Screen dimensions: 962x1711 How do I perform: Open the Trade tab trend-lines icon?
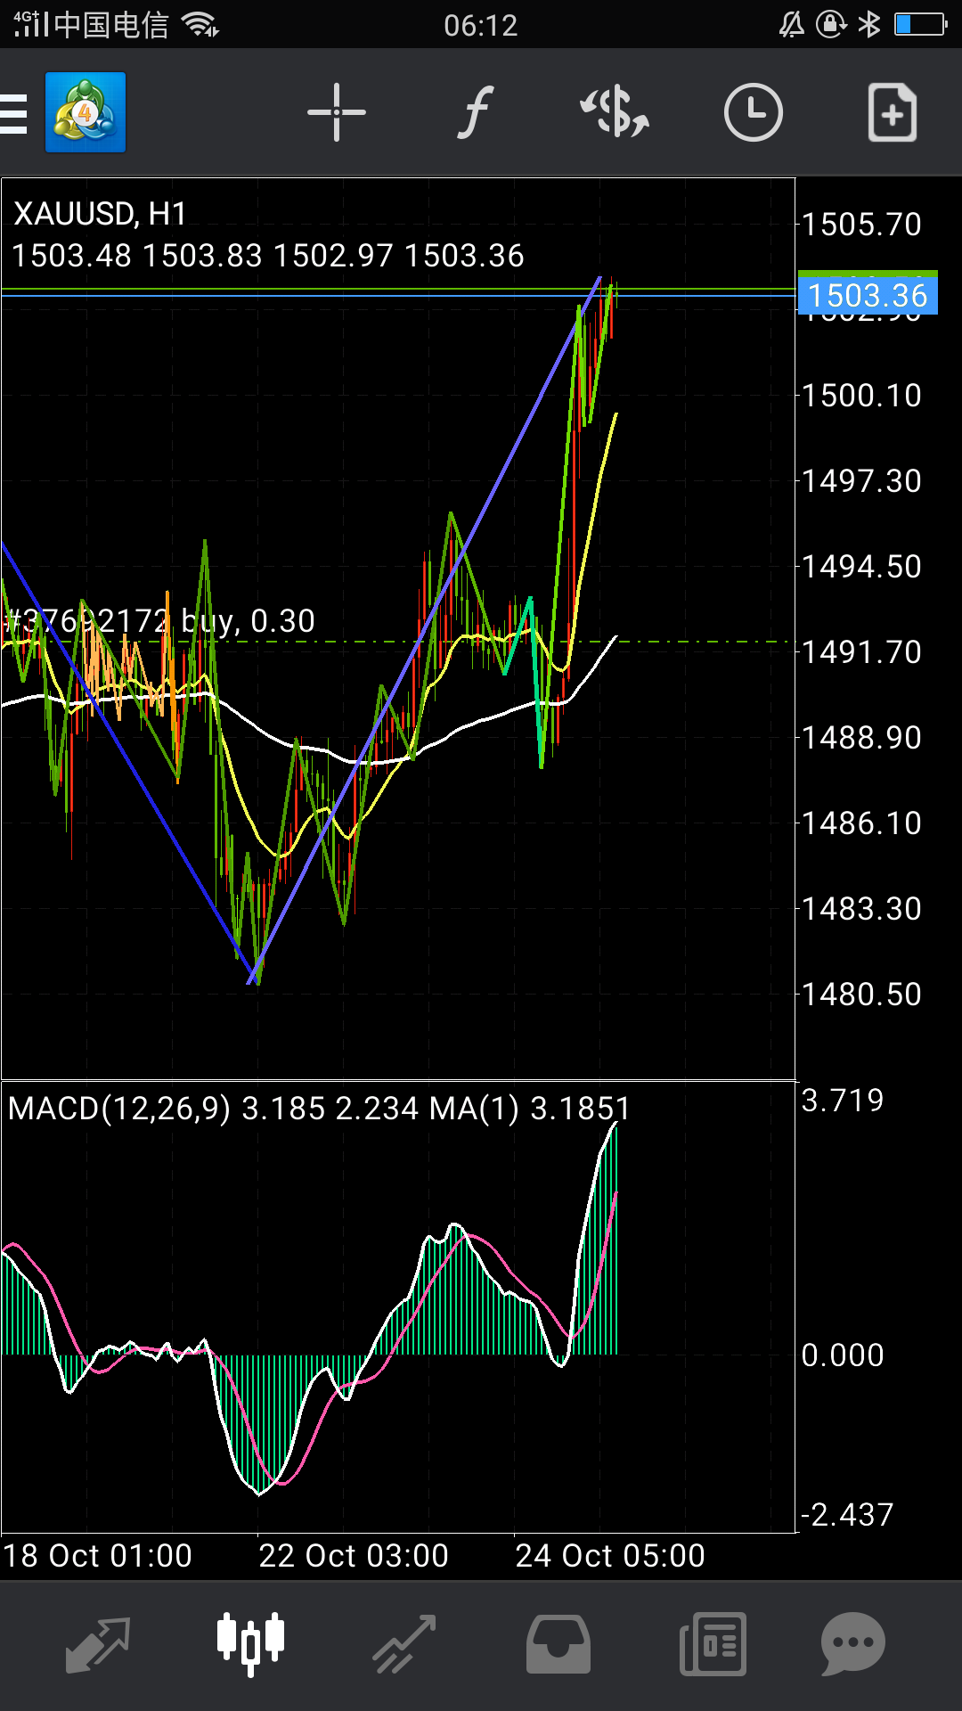coord(404,1644)
